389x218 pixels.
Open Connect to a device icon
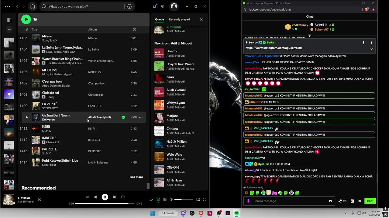pos(165,200)
